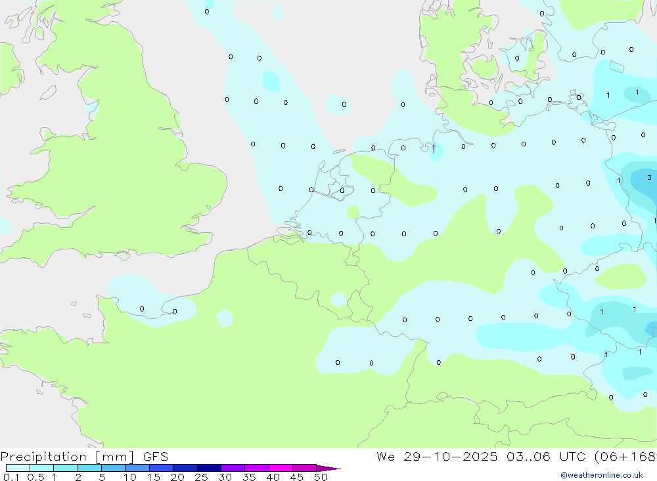657x481 pixels.
Task: Open the weatheronline.co.uk copyright link
Action: coord(602,475)
